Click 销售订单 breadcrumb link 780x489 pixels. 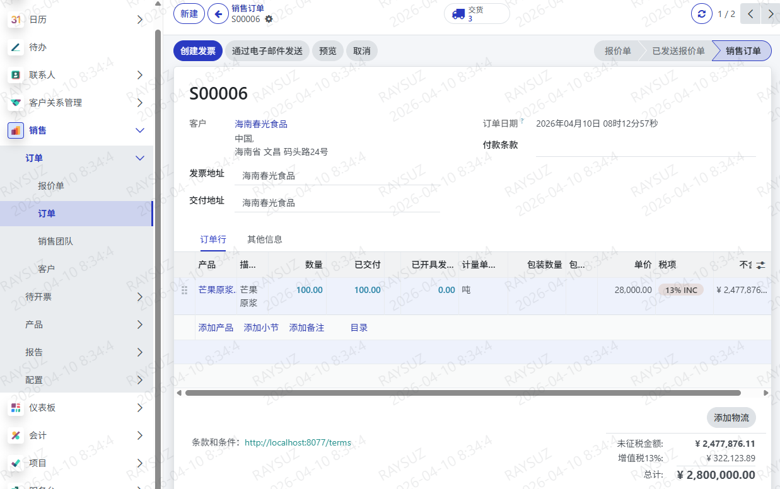[248, 8]
